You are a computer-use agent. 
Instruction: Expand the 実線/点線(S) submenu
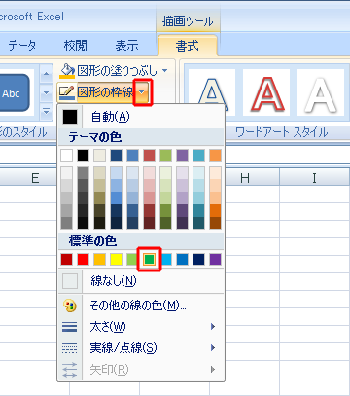click(141, 348)
